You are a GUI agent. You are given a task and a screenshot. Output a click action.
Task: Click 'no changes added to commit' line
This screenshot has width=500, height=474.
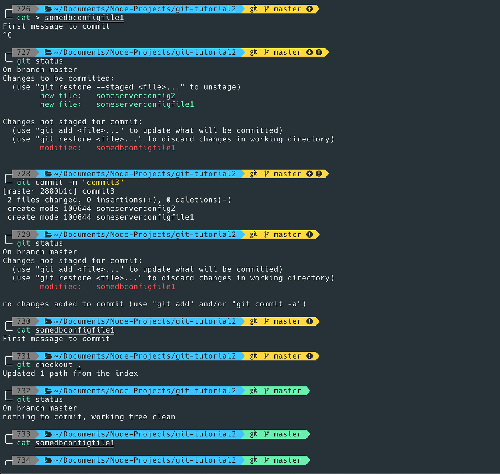[154, 304]
